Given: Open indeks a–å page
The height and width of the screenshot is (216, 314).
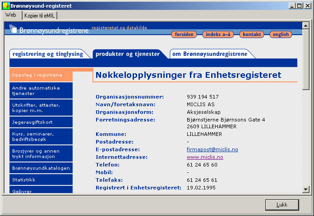Looking at the screenshot, I should pos(218,34).
